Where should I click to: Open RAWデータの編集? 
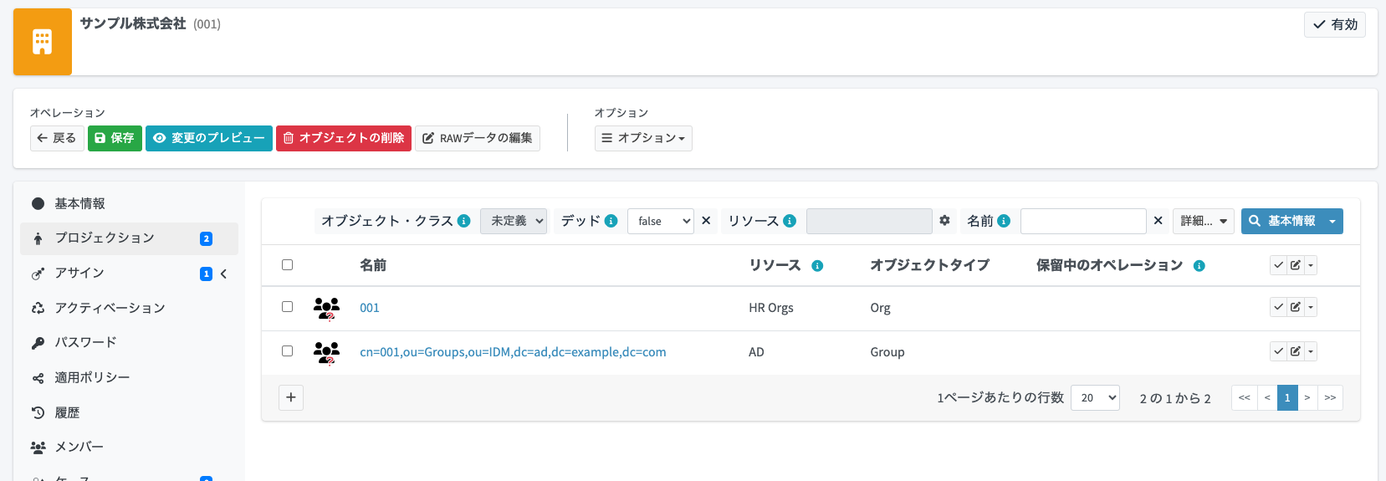[478, 138]
